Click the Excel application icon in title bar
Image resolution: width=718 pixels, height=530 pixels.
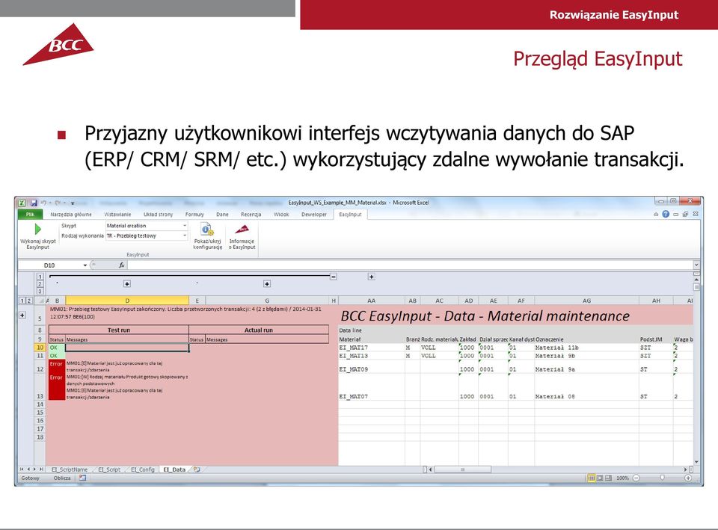pyautogui.click(x=22, y=203)
